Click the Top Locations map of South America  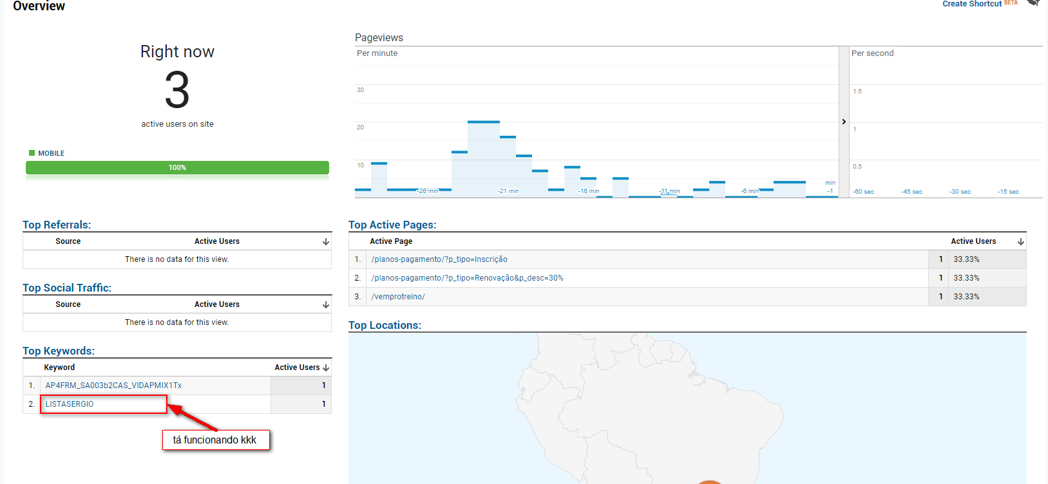coord(687,408)
